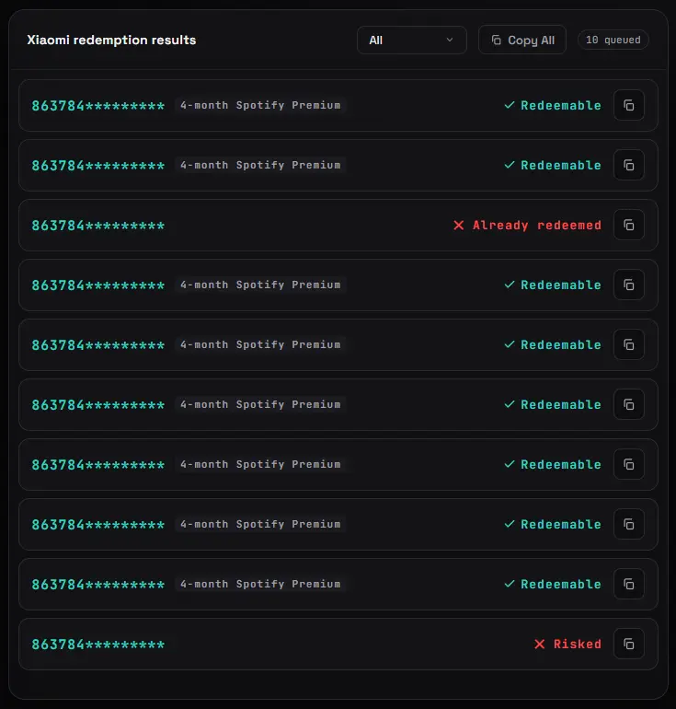Image resolution: width=676 pixels, height=709 pixels.
Task: Copy the Risked code entry
Action: (628, 644)
